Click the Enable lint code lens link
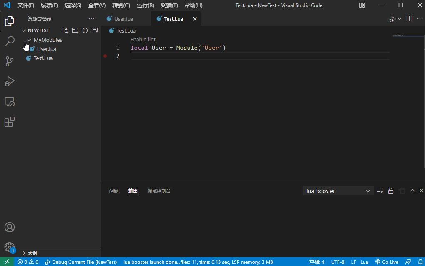The height and width of the screenshot is (266, 425). point(143,39)
